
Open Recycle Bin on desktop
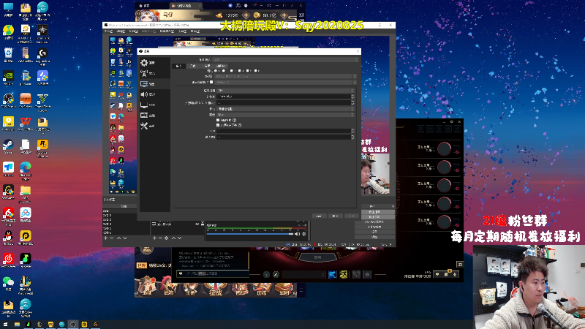(x=8, y=54)
